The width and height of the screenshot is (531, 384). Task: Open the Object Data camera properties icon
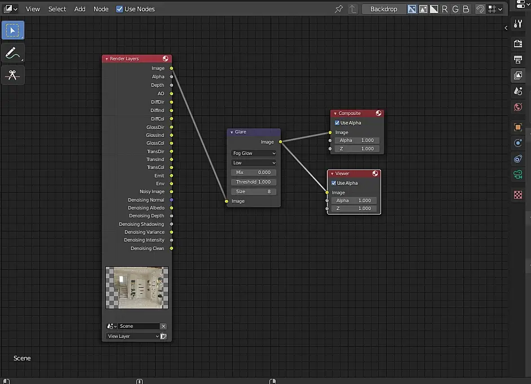(518, 175)
